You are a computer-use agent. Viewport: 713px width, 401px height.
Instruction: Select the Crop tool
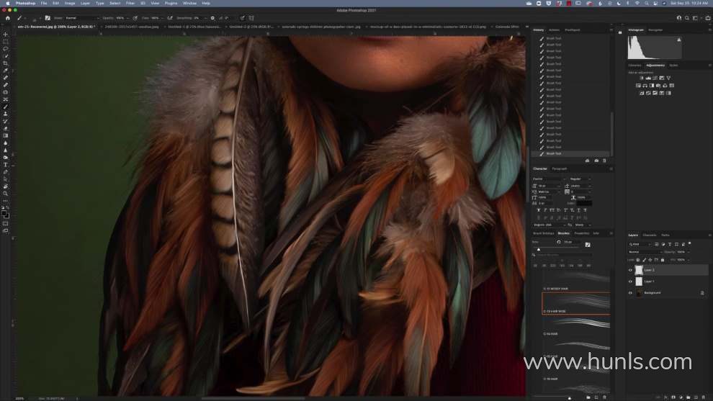pos(6,63)
